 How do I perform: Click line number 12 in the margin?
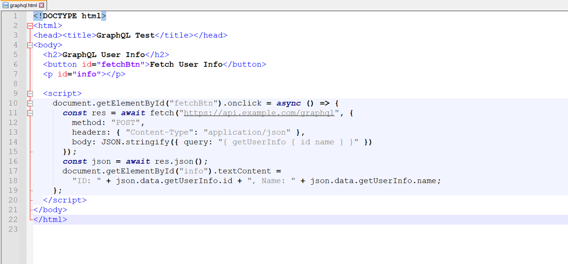point(13,123)
